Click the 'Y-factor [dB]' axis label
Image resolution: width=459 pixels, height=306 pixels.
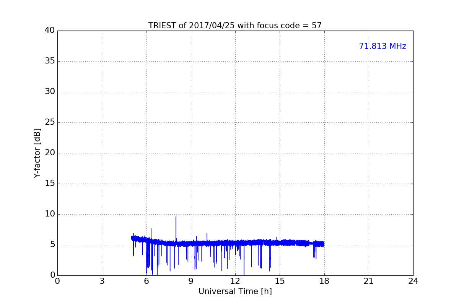37,153
